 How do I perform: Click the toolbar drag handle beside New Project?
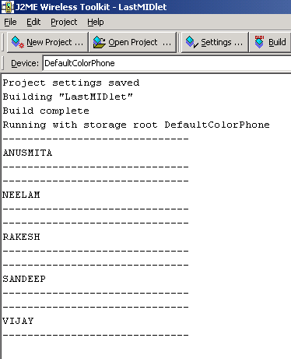point(3,42)
